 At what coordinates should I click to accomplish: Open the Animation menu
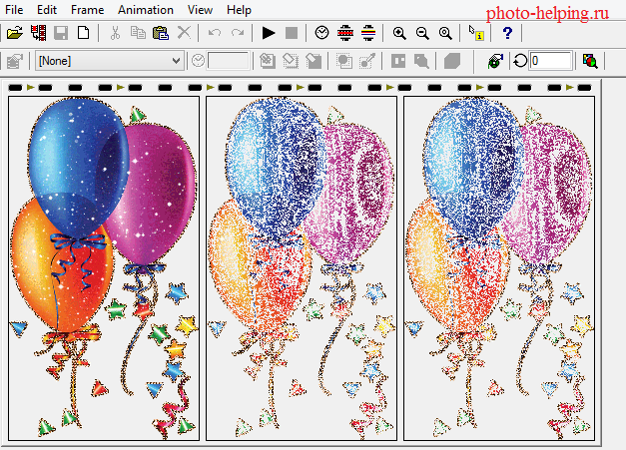click(x=146, y=10)
